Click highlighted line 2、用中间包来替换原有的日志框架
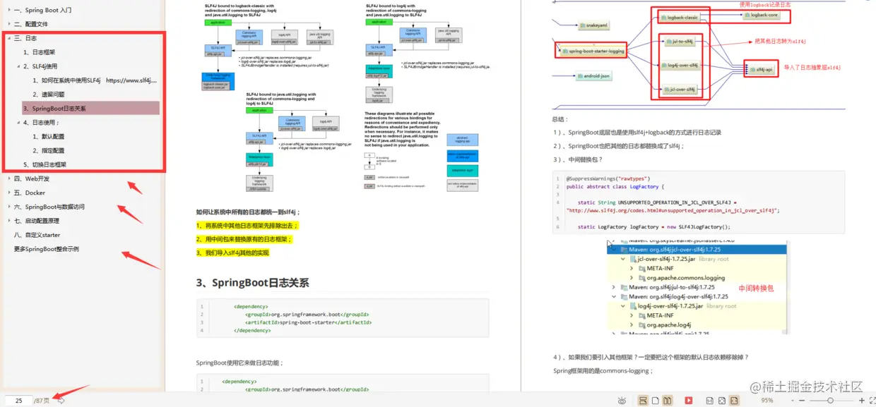This screenshot has height=407, width=876. 244,239
